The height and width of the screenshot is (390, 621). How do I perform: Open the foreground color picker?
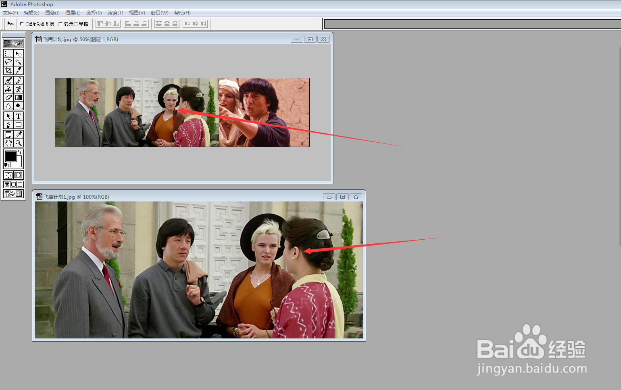click(10, 156)
